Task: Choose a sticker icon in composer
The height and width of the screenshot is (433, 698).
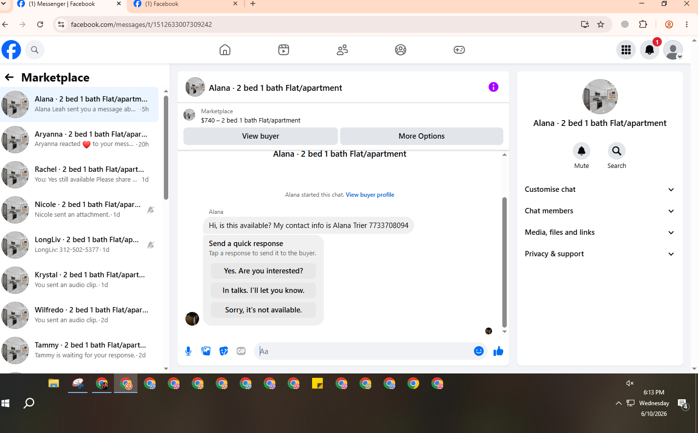Action: pos(224,351)
